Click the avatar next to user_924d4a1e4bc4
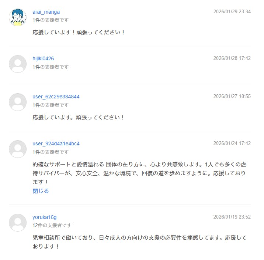 click(x=18, y=149)
